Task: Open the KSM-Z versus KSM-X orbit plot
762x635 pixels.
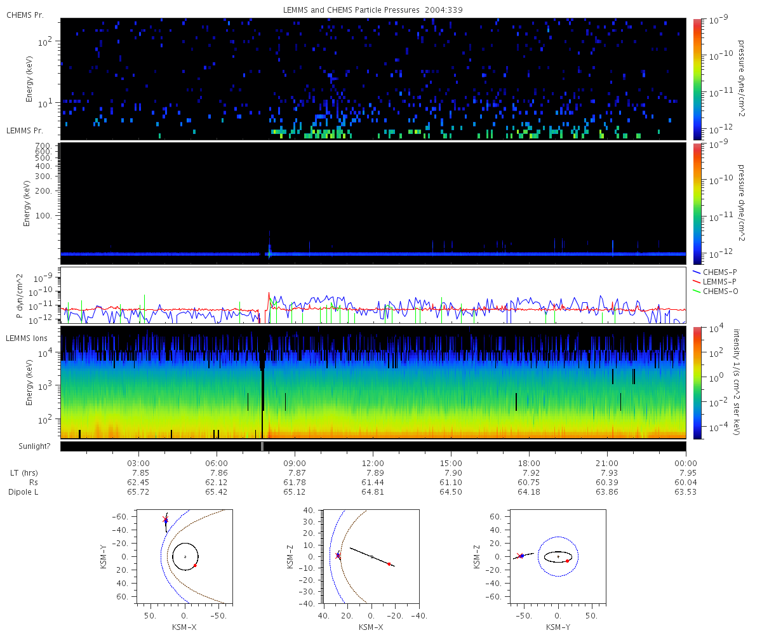Action: pos(371,555)
